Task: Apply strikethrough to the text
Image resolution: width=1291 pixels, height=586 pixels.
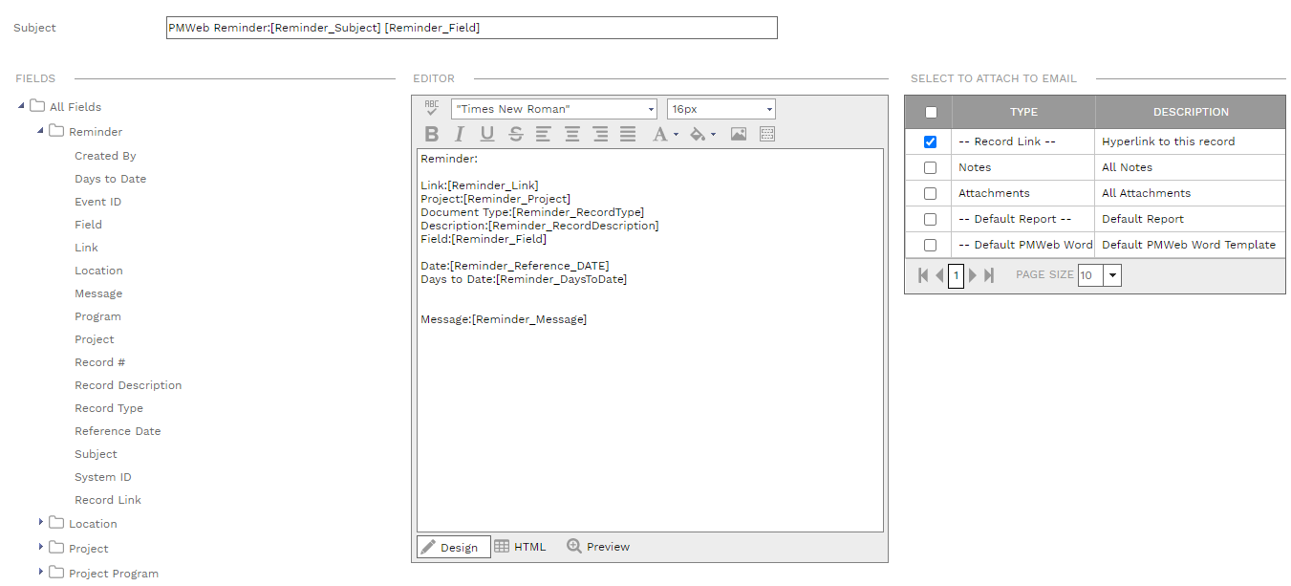Action: pos(516,135)
